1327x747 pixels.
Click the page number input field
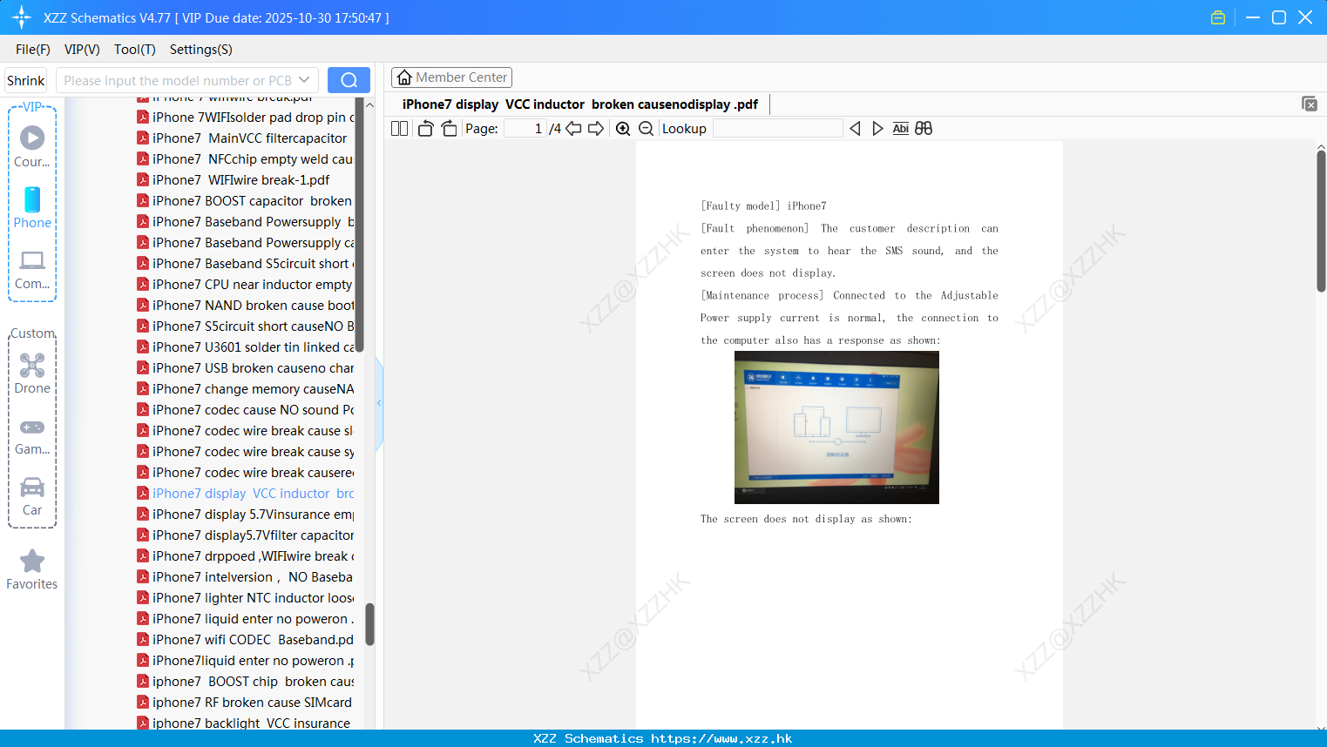click(x=525, y=128)
